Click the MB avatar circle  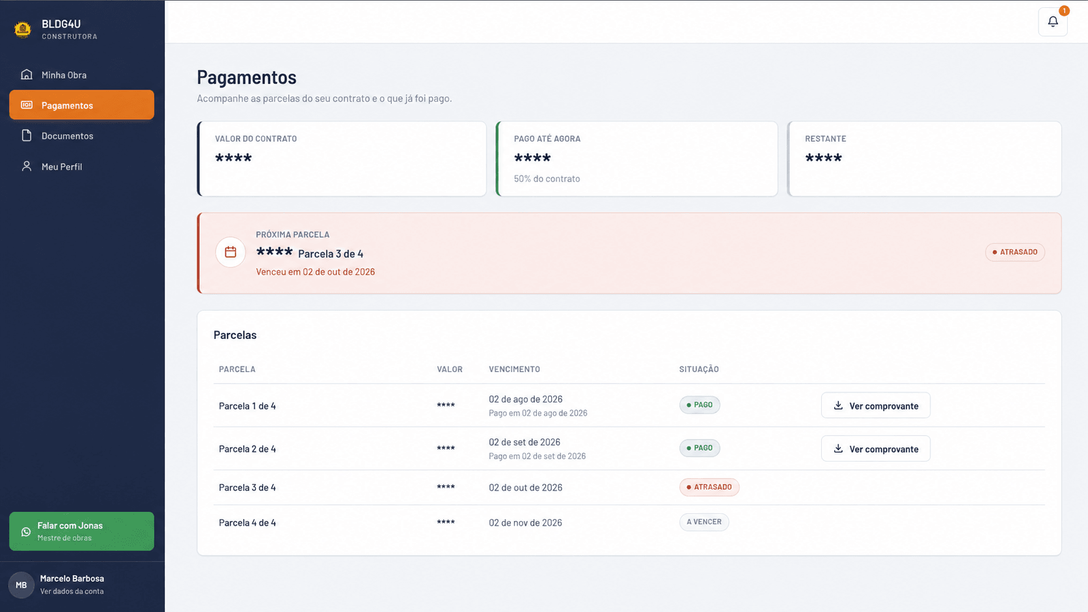[x=21, y=585]
